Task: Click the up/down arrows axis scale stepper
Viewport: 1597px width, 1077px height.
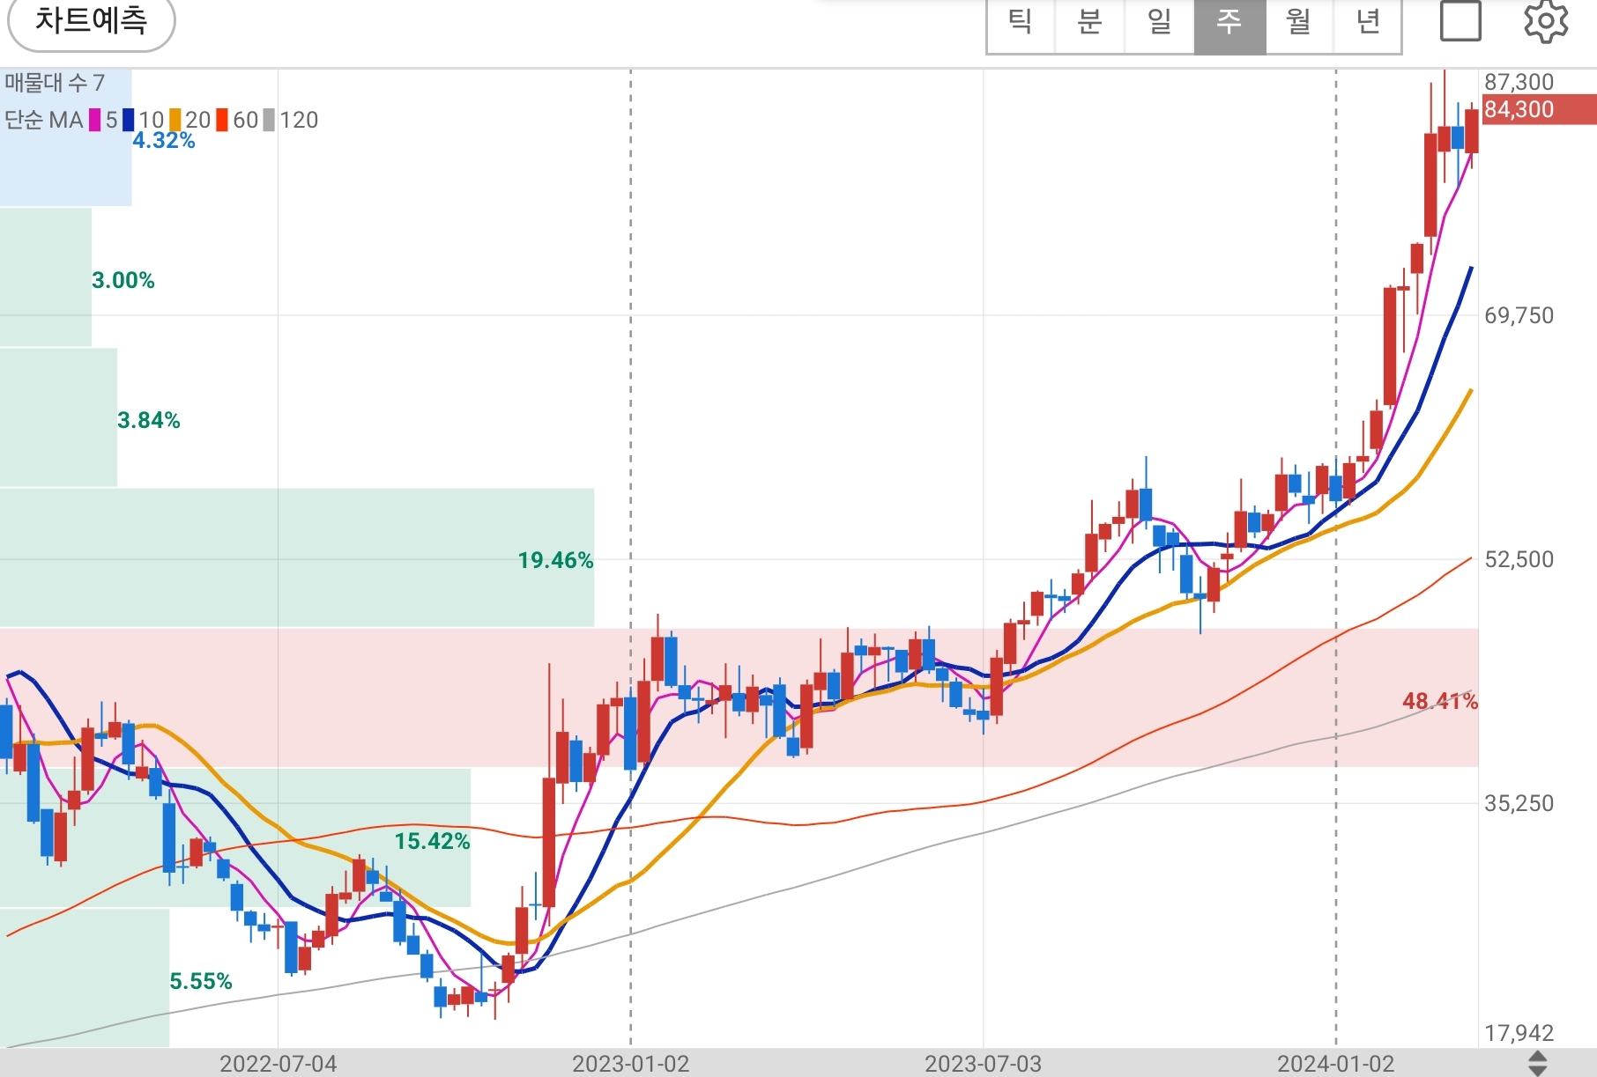Action: 1537,1063
